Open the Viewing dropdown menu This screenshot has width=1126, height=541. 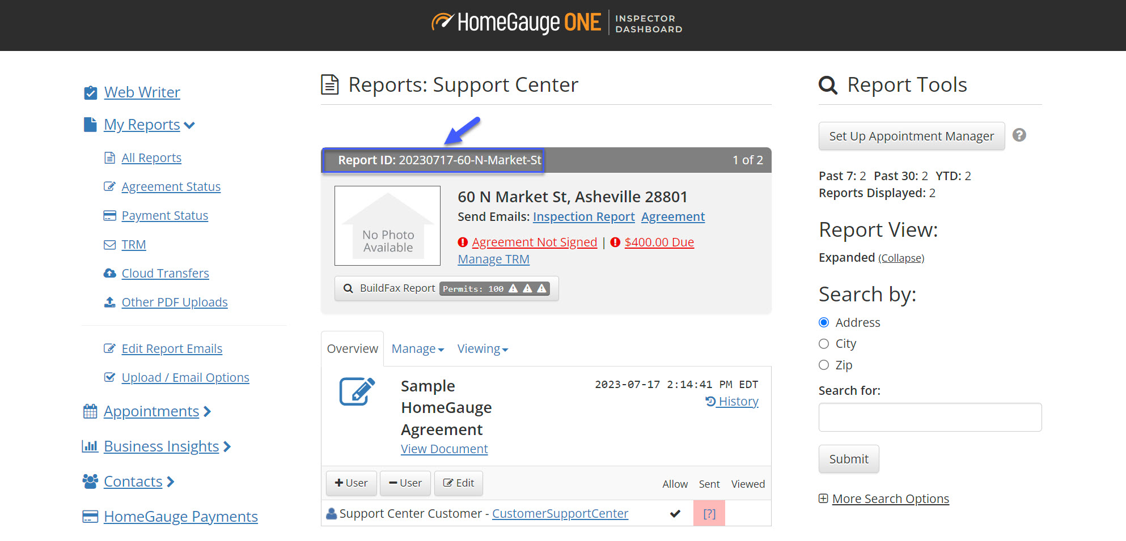point(482,349)
